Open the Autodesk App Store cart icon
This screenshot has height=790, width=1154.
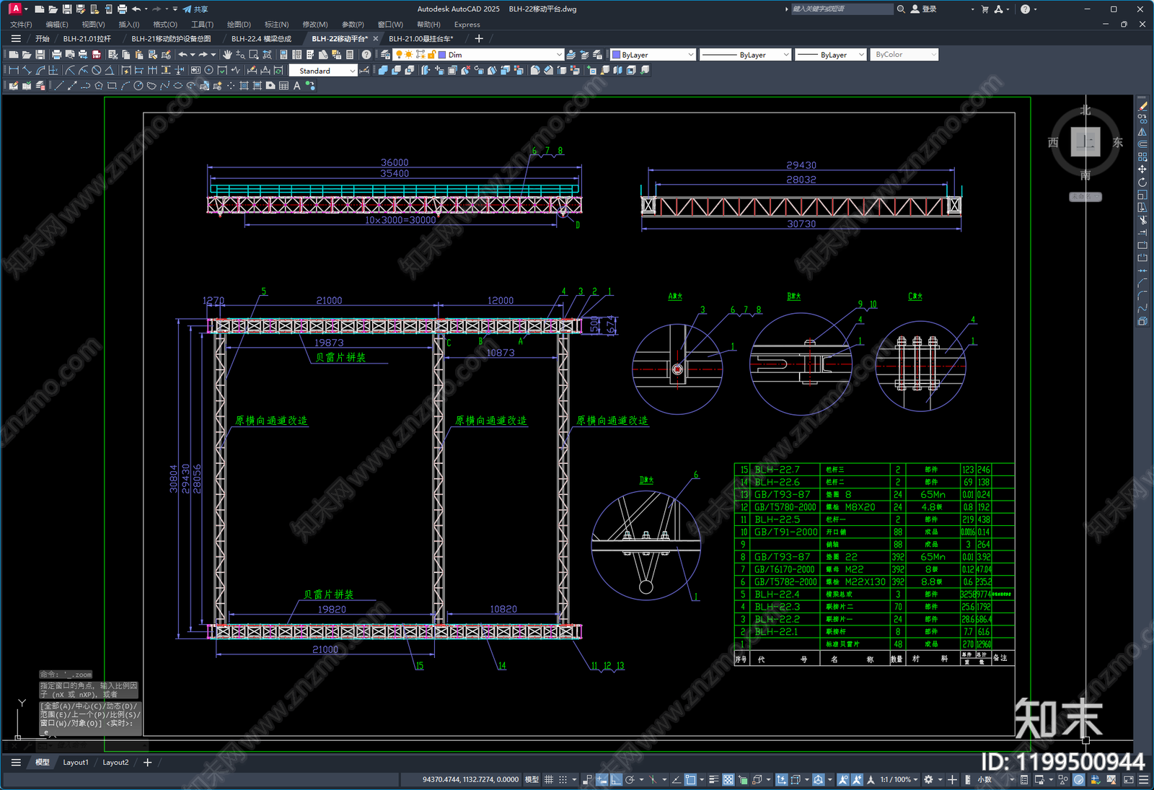[985, 9]
